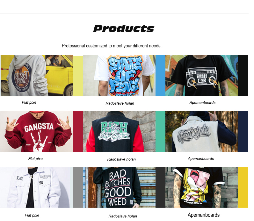254x221 pixels.
Task: Click the blue swatch beside graffiti t-shirt
Action: (160, 76)
